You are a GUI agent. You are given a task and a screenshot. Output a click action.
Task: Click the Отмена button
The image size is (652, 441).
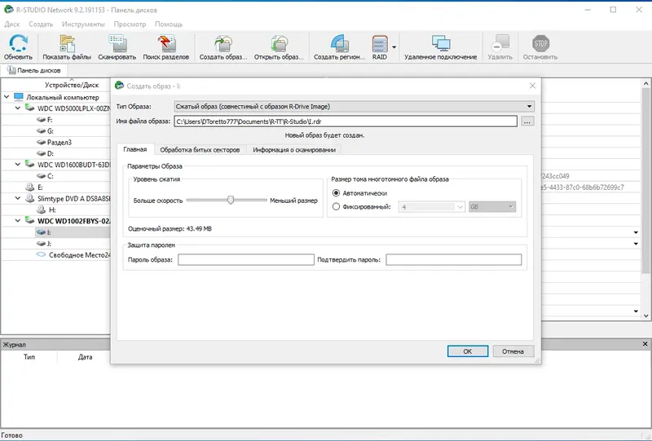coord(513,351)
